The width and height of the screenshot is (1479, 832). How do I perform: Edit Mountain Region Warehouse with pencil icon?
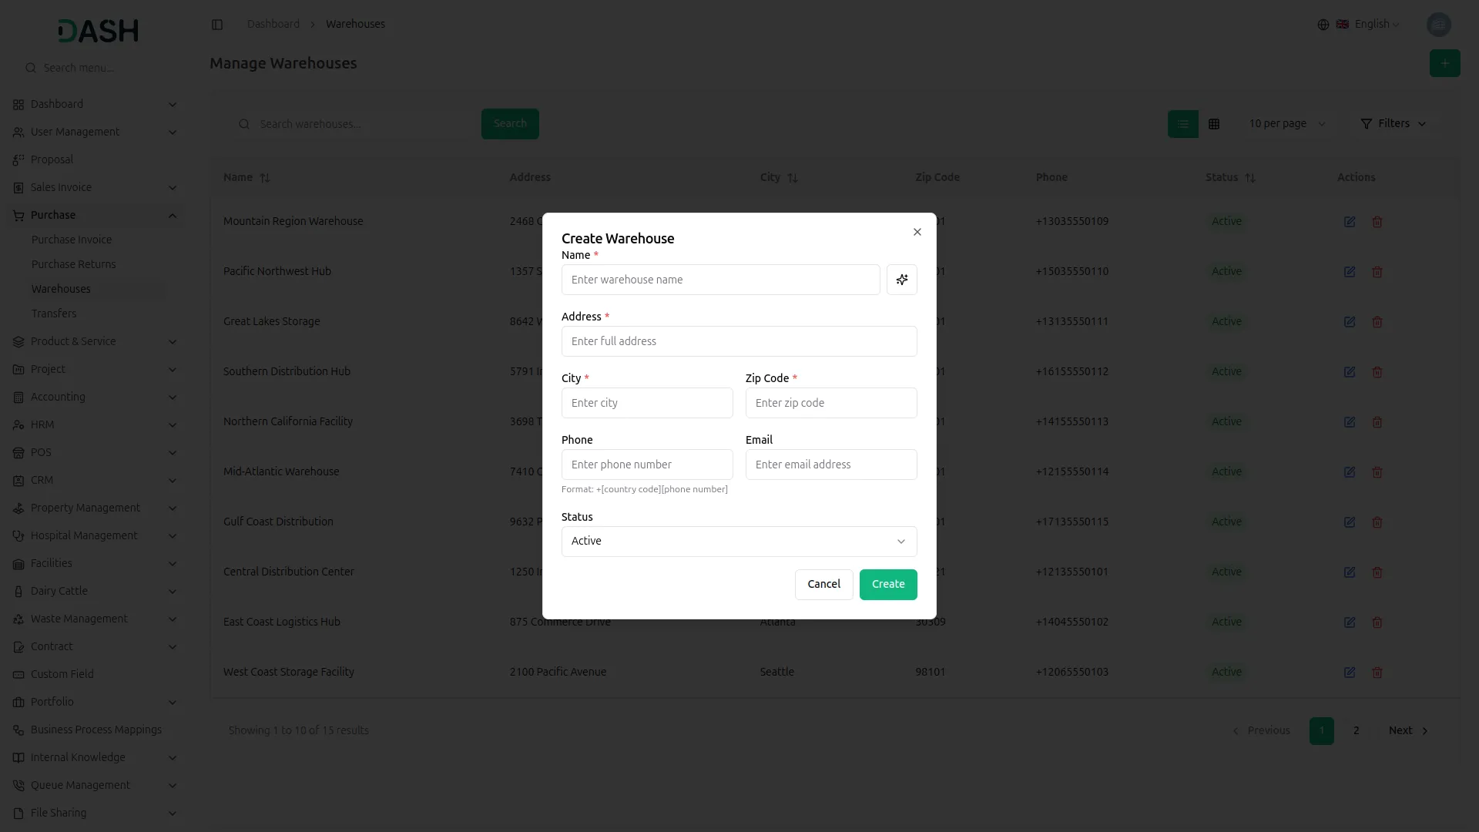click(1349, 222)
